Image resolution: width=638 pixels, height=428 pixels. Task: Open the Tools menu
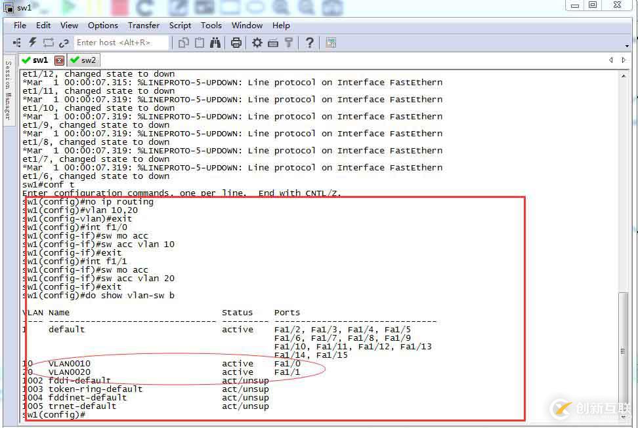click(x=211, y=25)
